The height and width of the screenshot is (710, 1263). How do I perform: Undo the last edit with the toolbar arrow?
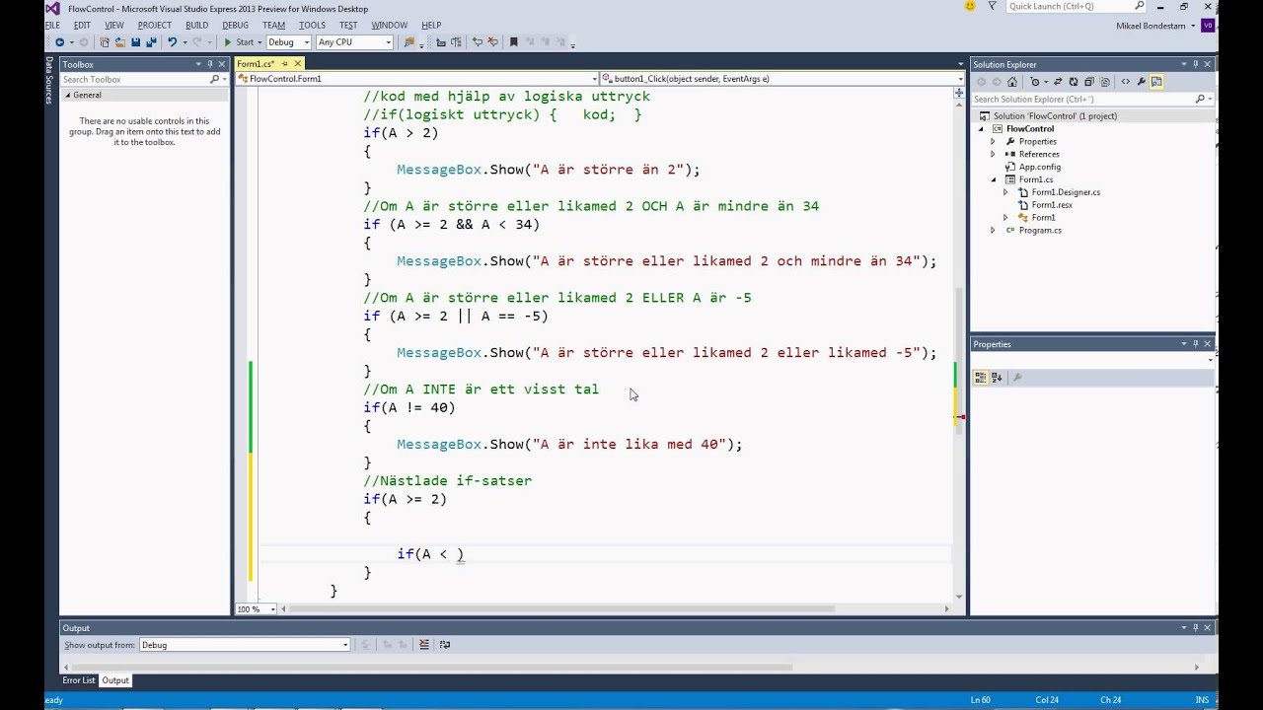[173, 42]
